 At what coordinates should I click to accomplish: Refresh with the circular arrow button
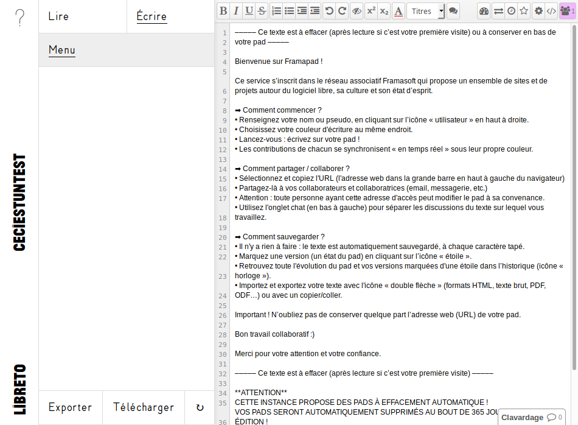click(200, 408)
